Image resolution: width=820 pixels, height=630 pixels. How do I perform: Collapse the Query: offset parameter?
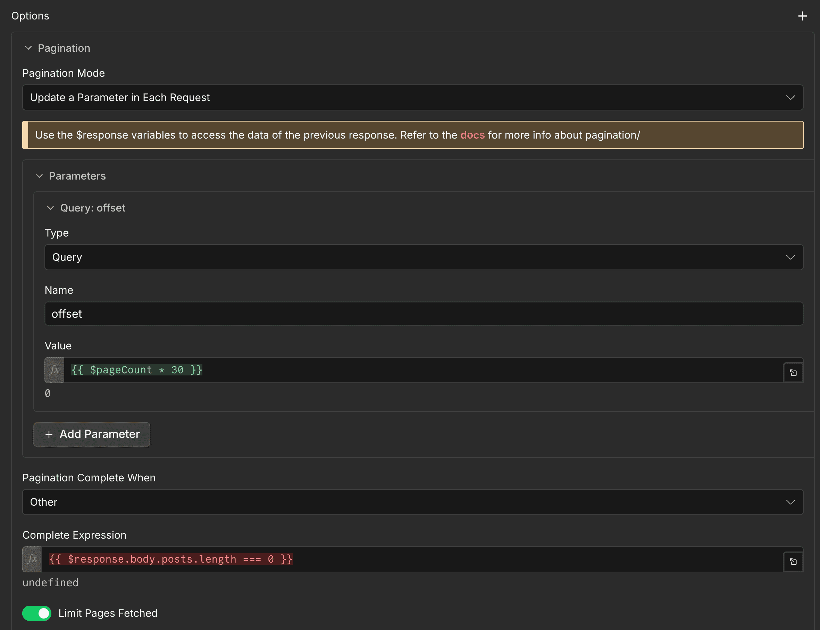pos(51,208)
